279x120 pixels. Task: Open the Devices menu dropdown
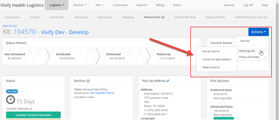coord(80,5)
